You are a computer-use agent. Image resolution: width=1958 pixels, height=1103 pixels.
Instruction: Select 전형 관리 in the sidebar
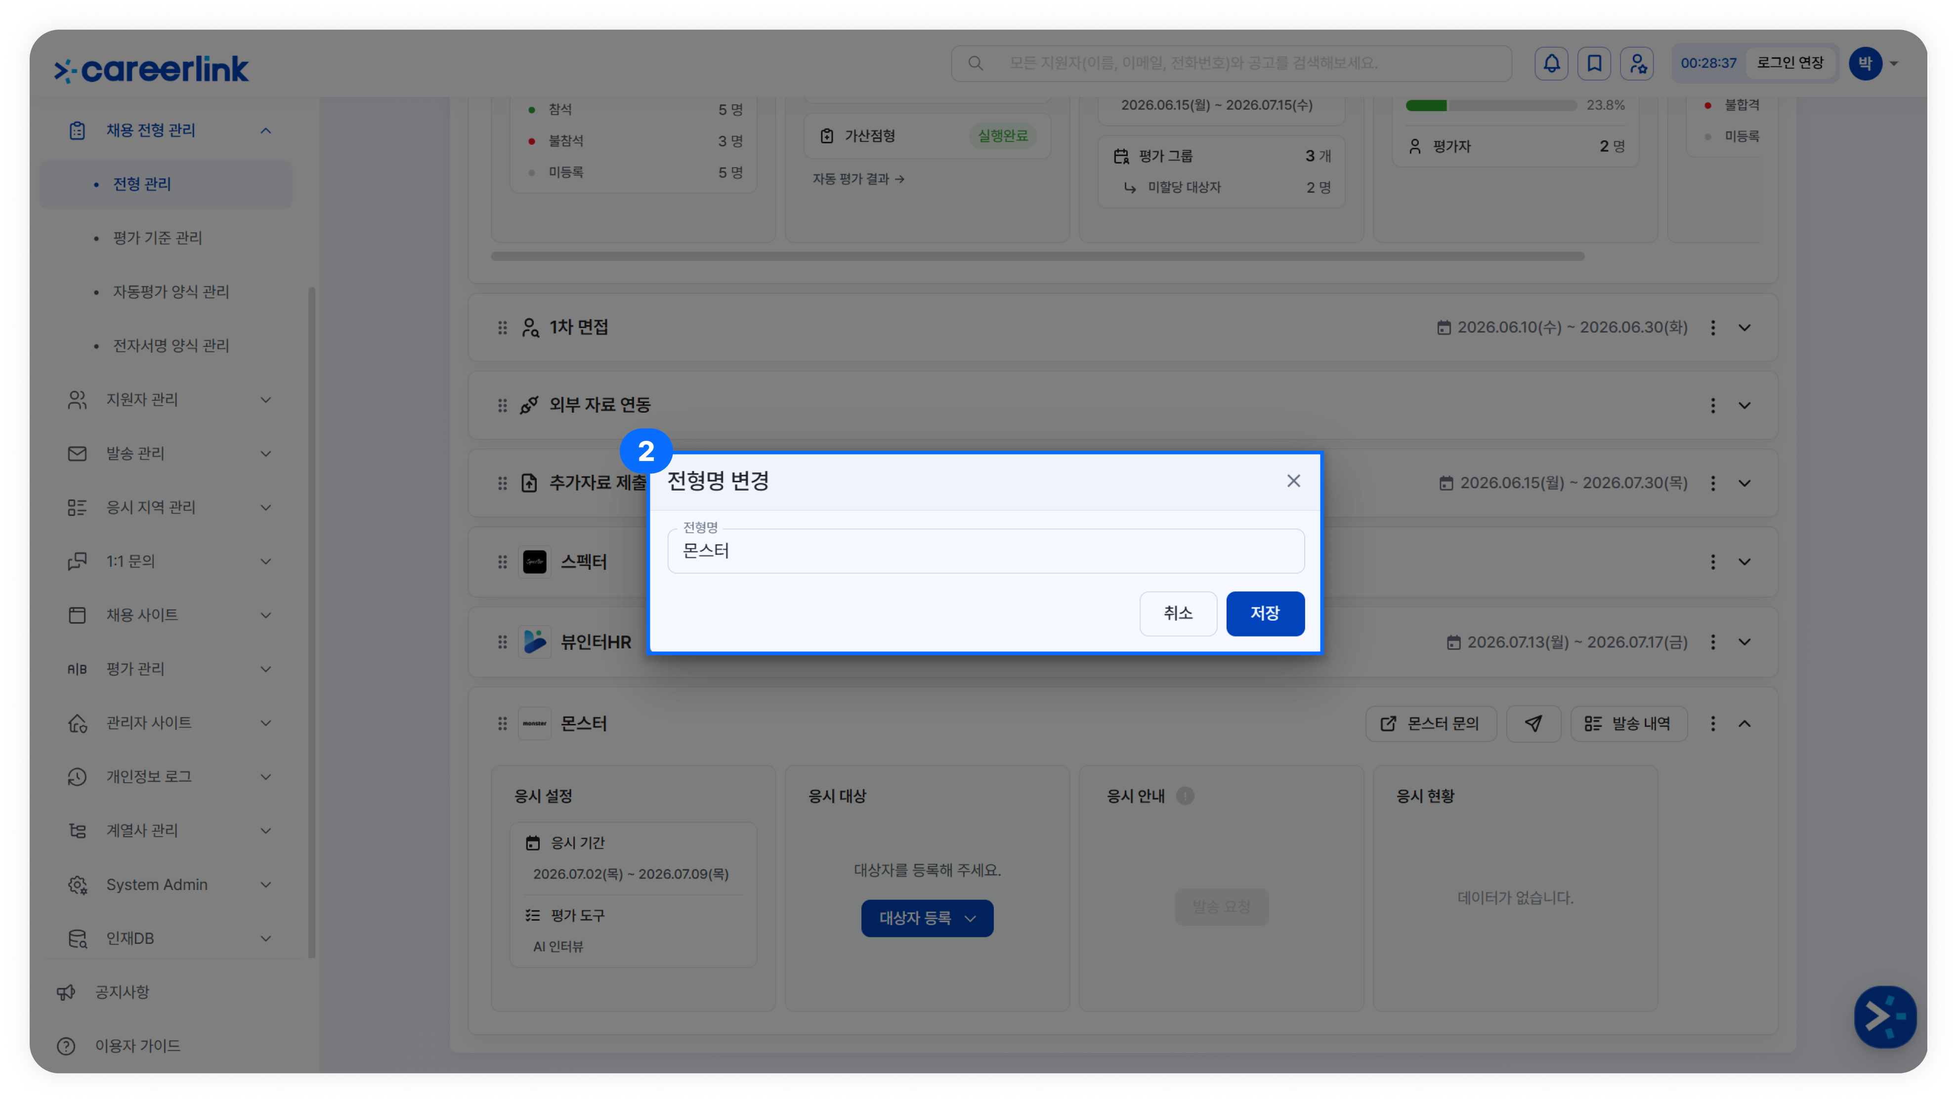click(x=166, y=184)
